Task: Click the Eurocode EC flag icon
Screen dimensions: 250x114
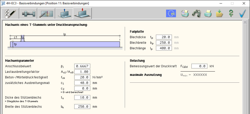Action: tap(171, 13)
